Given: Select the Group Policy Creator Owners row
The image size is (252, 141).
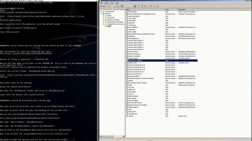Looking at the screenshot, I should pos(161,83).
